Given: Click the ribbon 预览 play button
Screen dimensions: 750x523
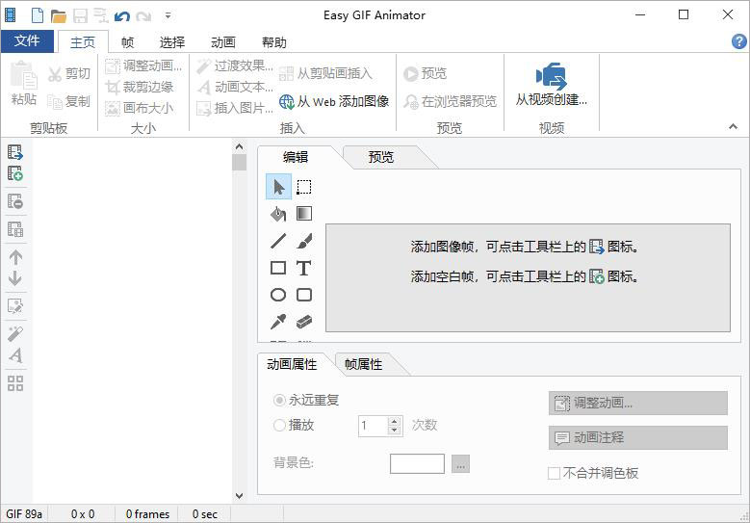Looking at the screenshot, I should (425, 73).
